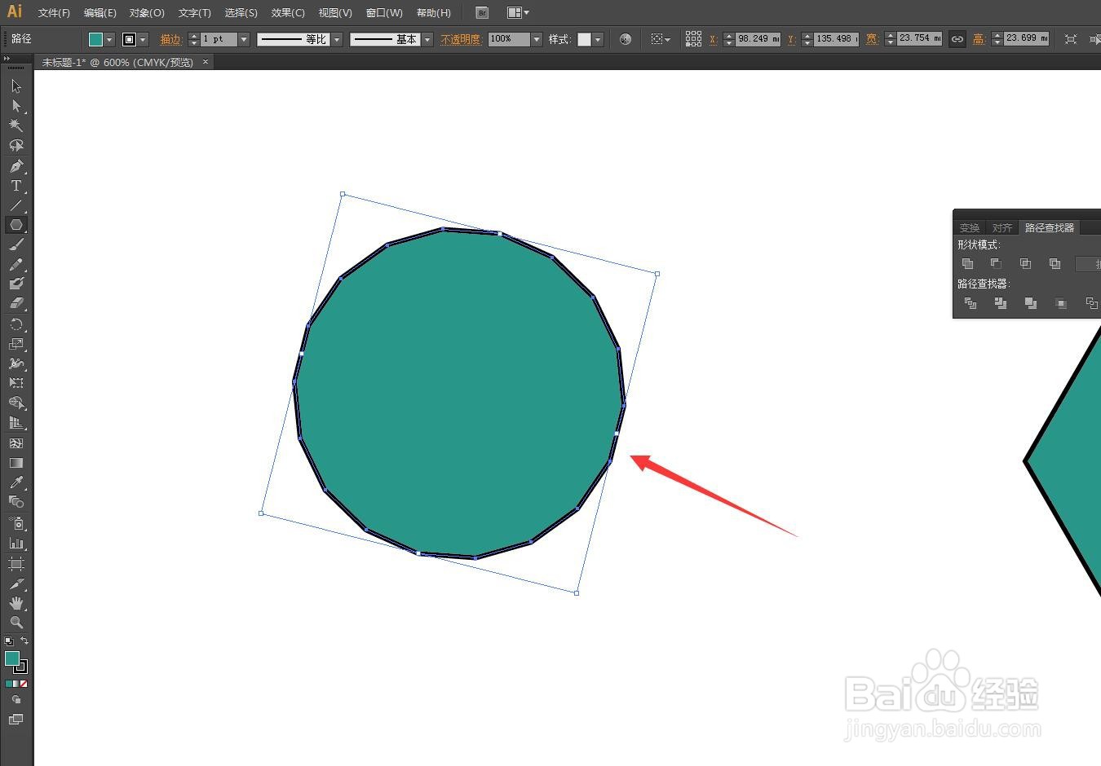Image resolution: width=1101 pixels, height=766 pixels.
Task: Click the teal fill swatch in toolbox
Action: (x=11, y=658)
